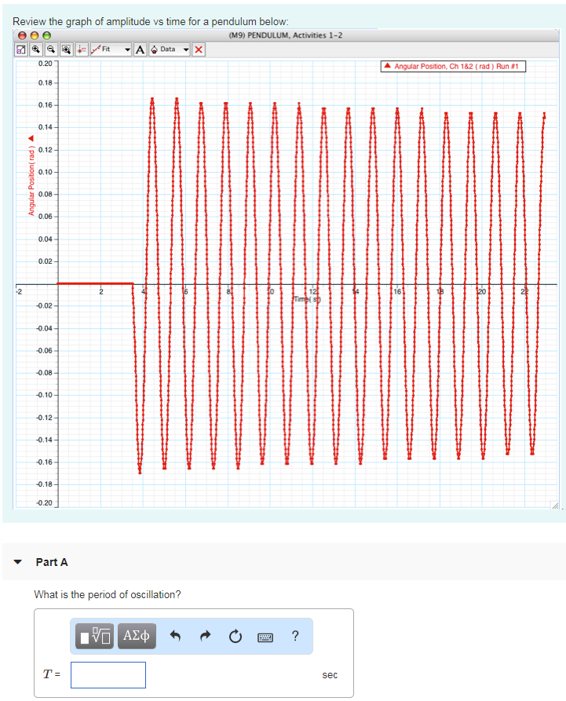The height and width of the screenshot is (701, 566).
Task: Click the reset circular arrow icon
Action: [236, 636]
